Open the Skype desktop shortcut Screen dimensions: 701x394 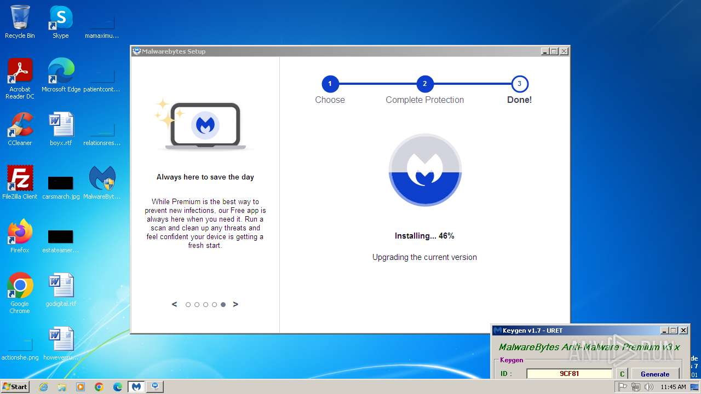[x=60, y=22]
